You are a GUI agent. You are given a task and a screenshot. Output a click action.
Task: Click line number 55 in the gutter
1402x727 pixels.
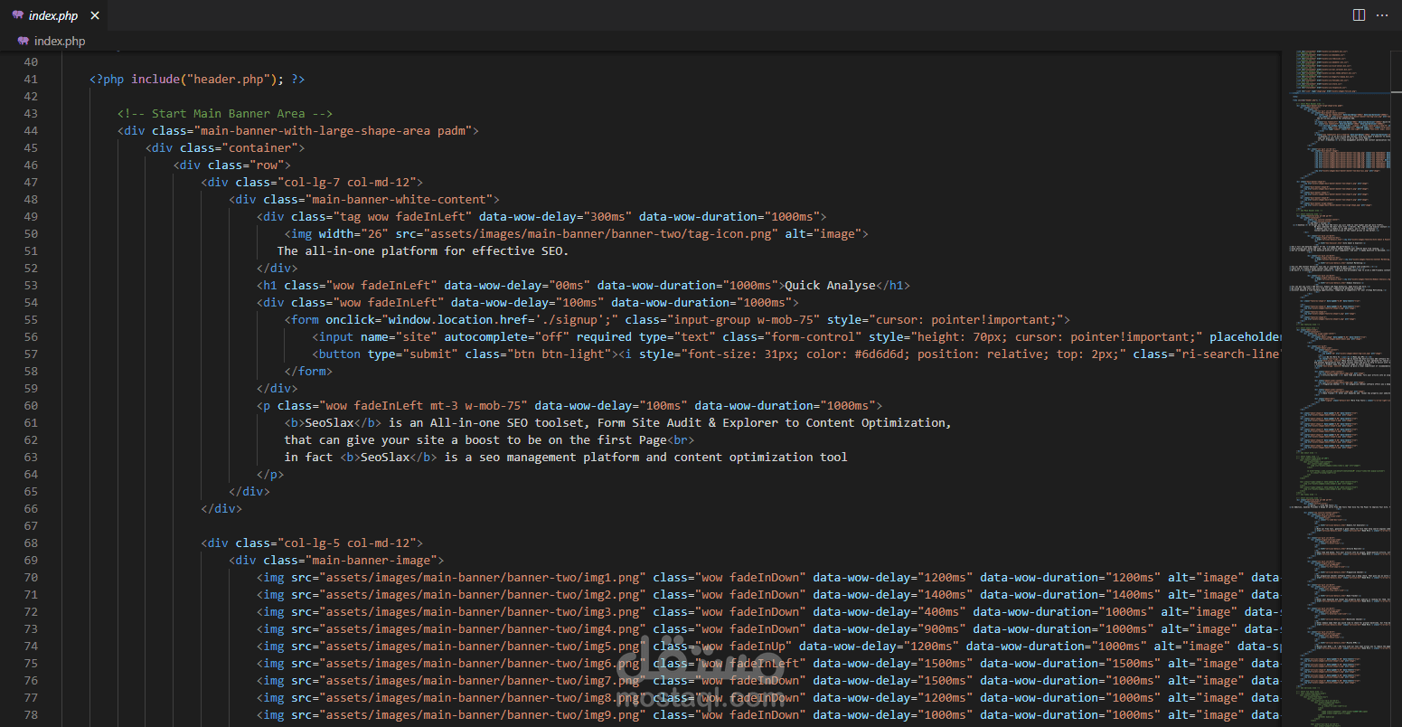tap(31, 319)
